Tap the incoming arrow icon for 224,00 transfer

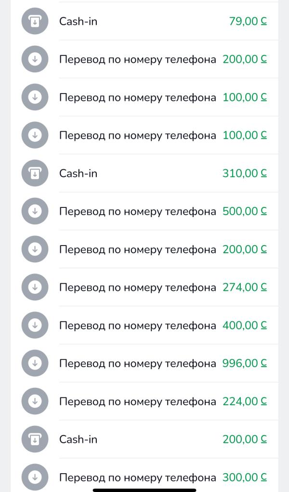[35, 401]
